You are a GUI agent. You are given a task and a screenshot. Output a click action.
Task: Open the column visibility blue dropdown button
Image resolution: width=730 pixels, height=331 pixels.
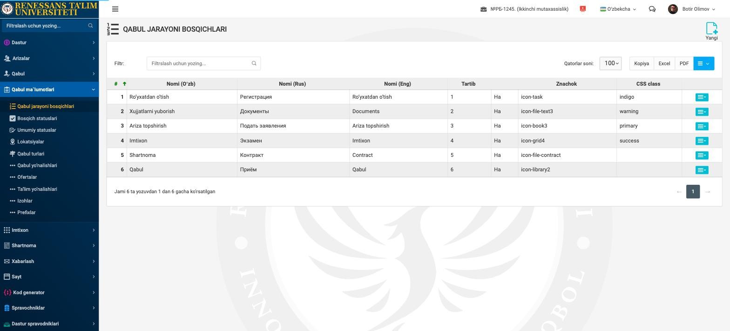[703, 63]
